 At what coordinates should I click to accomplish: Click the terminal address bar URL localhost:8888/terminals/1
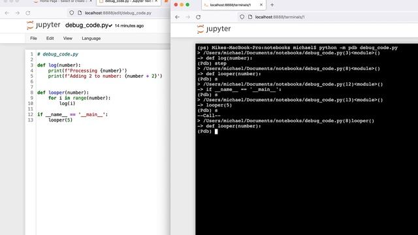(x=280, y=17)
